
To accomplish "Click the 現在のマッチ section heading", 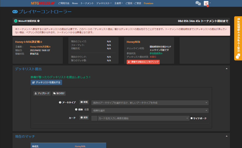I will click(x=25, y=137).
